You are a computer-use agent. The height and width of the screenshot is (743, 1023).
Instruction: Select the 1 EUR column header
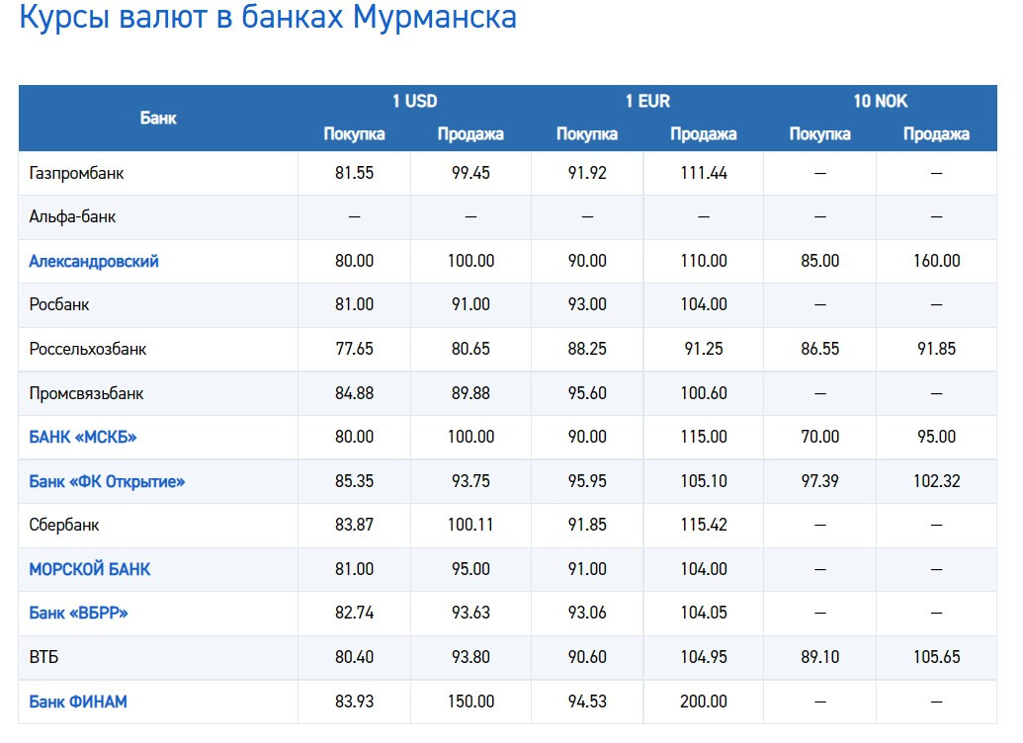646,101
